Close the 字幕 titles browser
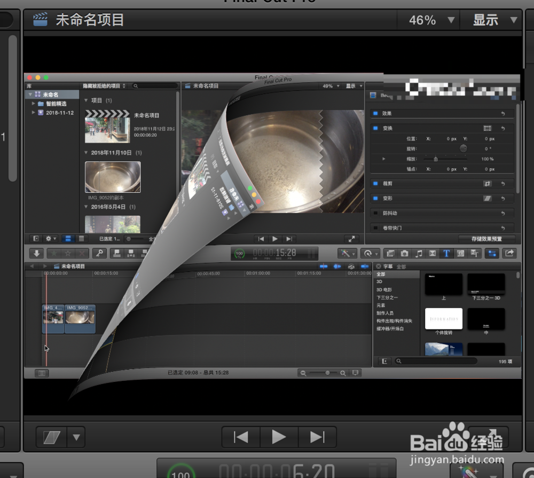534x478 pixels. (379, 266)
